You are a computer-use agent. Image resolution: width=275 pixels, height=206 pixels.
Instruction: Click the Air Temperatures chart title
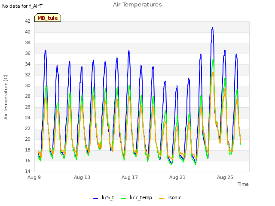point(137,5)
